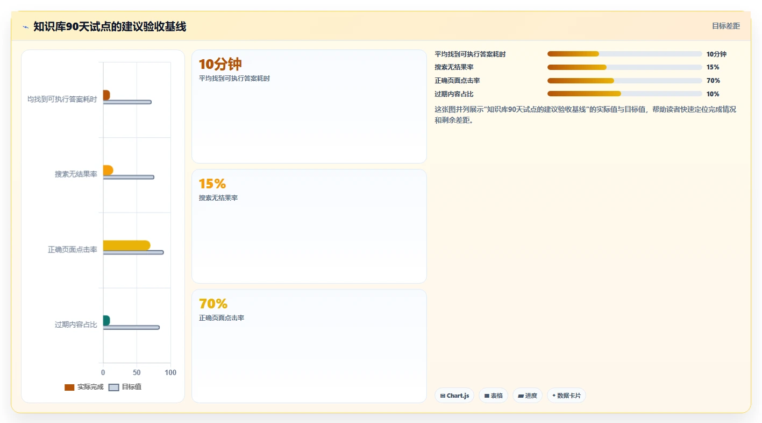
Task: Click the chart axis label 正确页面点击率
Action: pyautogui.click(x=73, y=250)
